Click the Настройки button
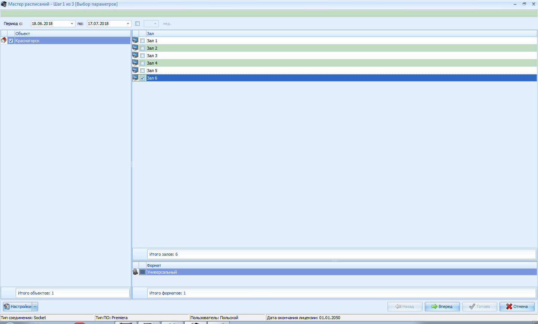The width and height of the screenshot is (538, 324). click(x=18, y=306)
